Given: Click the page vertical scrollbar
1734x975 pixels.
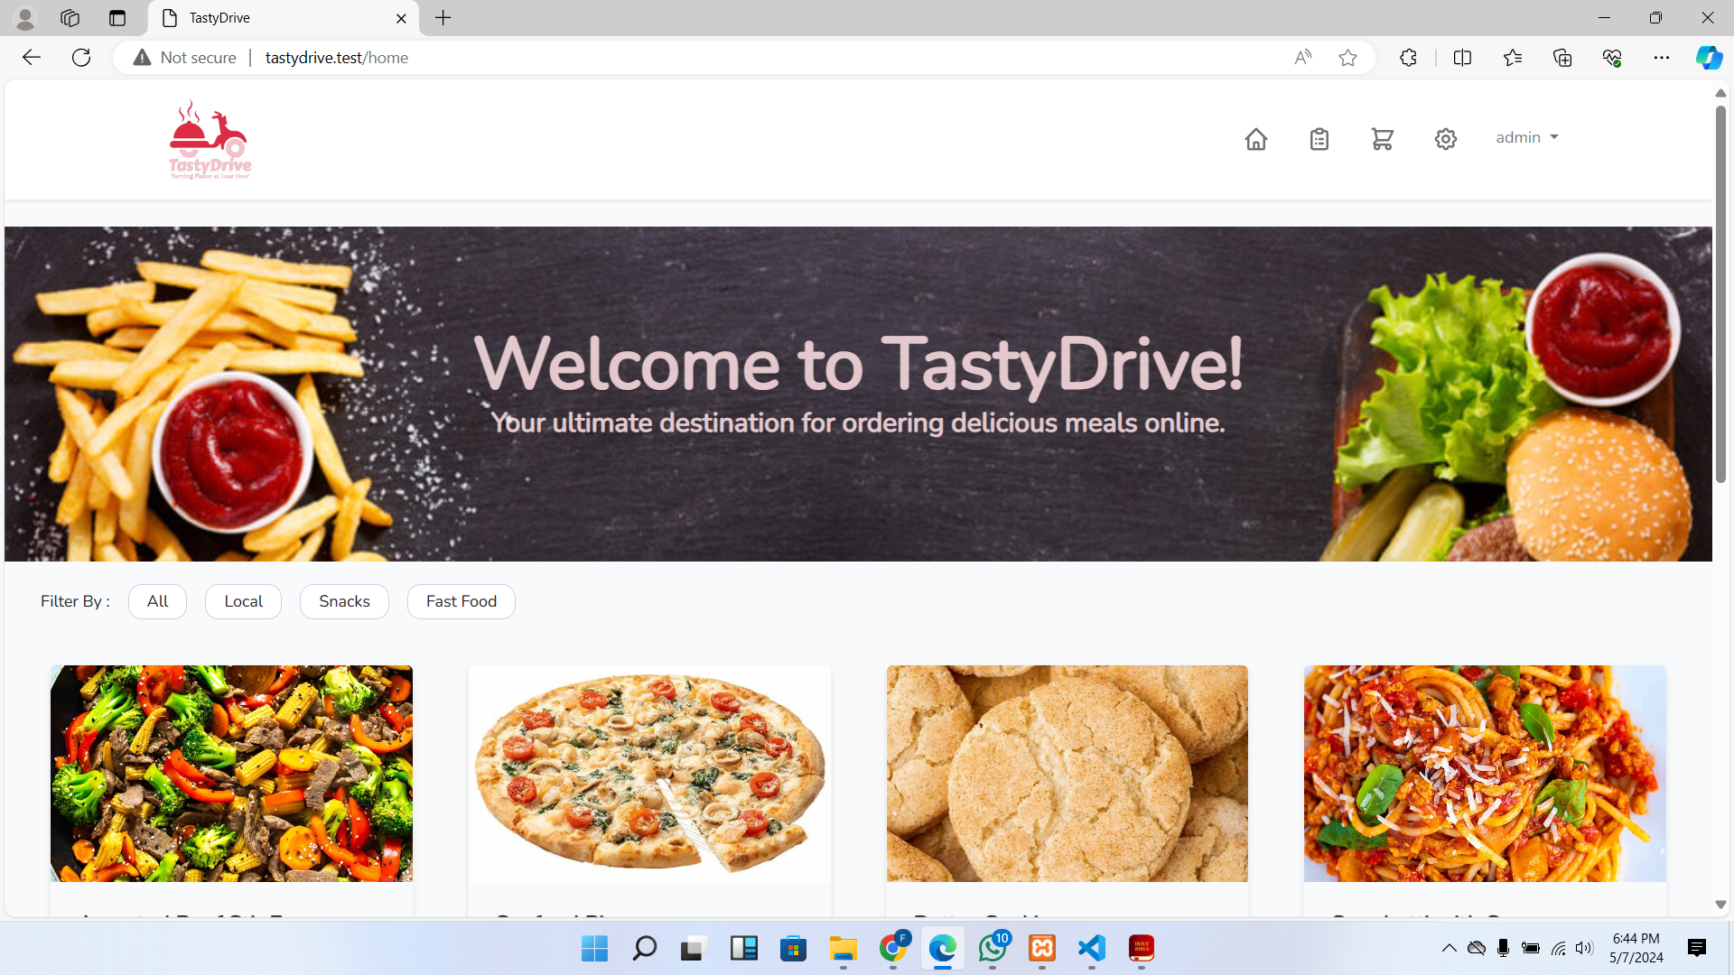Looking at the screenshot, I should pos(1720,294).
